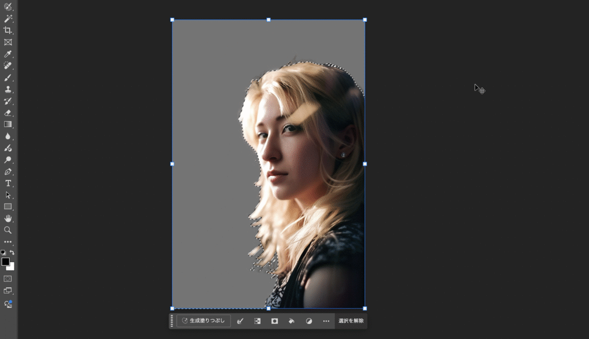Select the Rectangle shape tool
Image resolution: width=589 pixels, height=339 pixels.
pos(7,206)
